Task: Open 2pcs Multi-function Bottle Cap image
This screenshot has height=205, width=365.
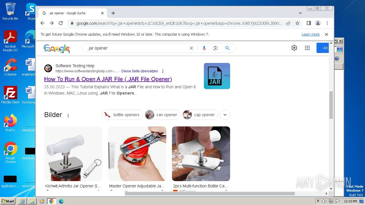Action: (201, 154)
